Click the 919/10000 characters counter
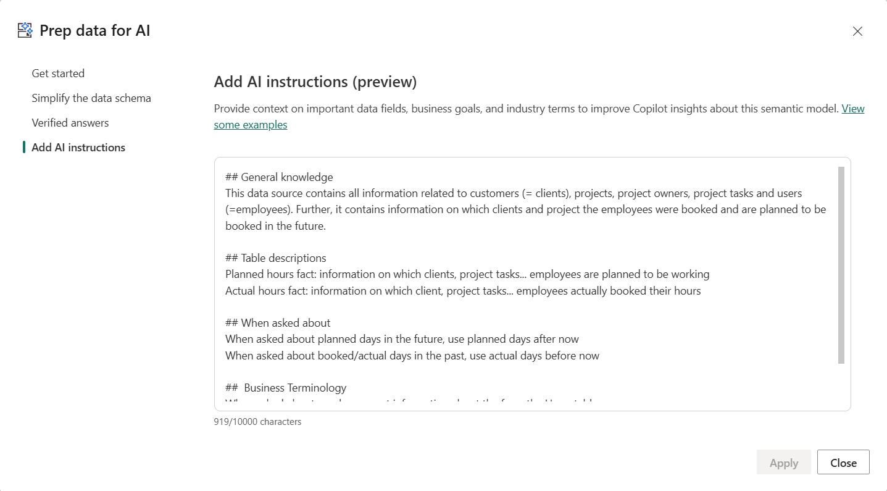This screenshot has height=491, width=887. 257,421
